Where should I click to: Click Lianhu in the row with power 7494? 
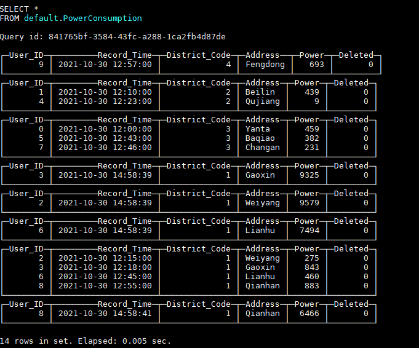pos(260,231)
